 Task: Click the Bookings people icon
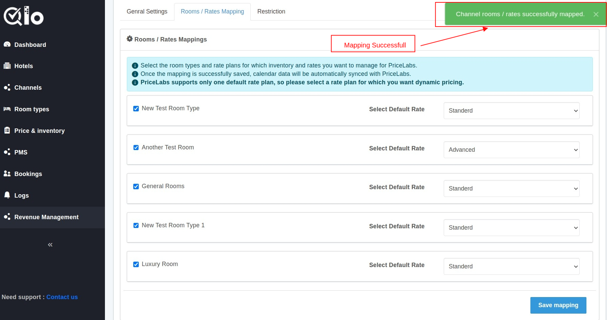pos(7,174)
